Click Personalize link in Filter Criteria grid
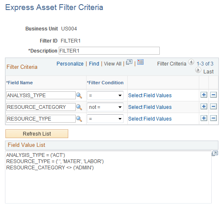223x209 pixels. tap(70, 64)
